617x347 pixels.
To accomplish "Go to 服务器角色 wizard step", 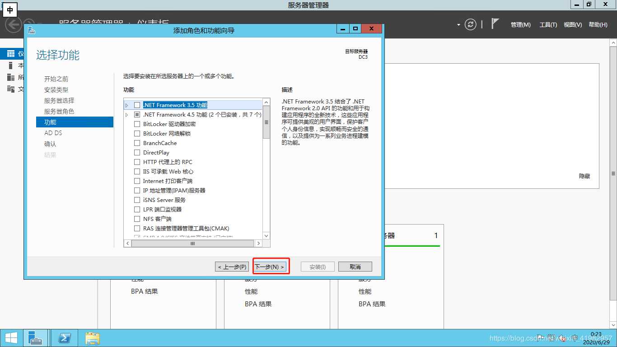I will [x=59, y=111].
